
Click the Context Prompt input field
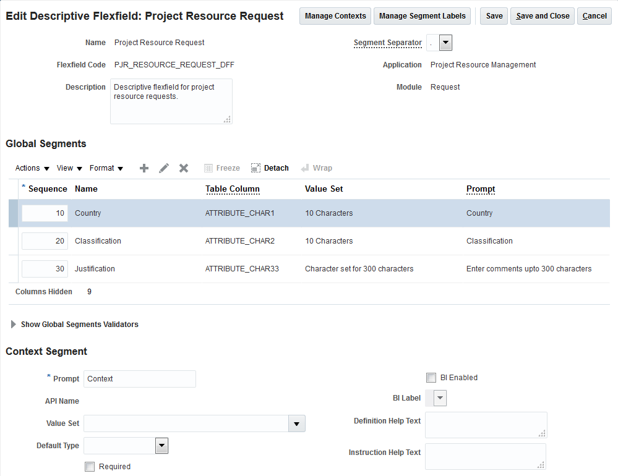tap(140, 379)
